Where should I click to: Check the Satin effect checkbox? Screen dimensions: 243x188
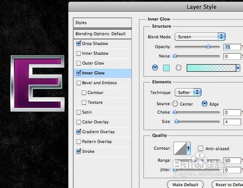79,112
